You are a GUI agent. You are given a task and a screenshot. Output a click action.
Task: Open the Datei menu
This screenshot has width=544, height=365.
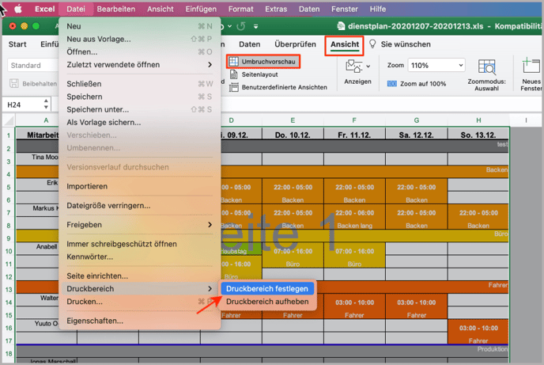(x=76, y=9)
